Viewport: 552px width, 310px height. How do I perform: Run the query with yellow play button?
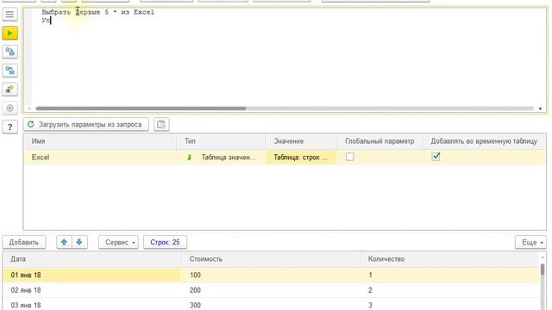click(x=9, y=33)
